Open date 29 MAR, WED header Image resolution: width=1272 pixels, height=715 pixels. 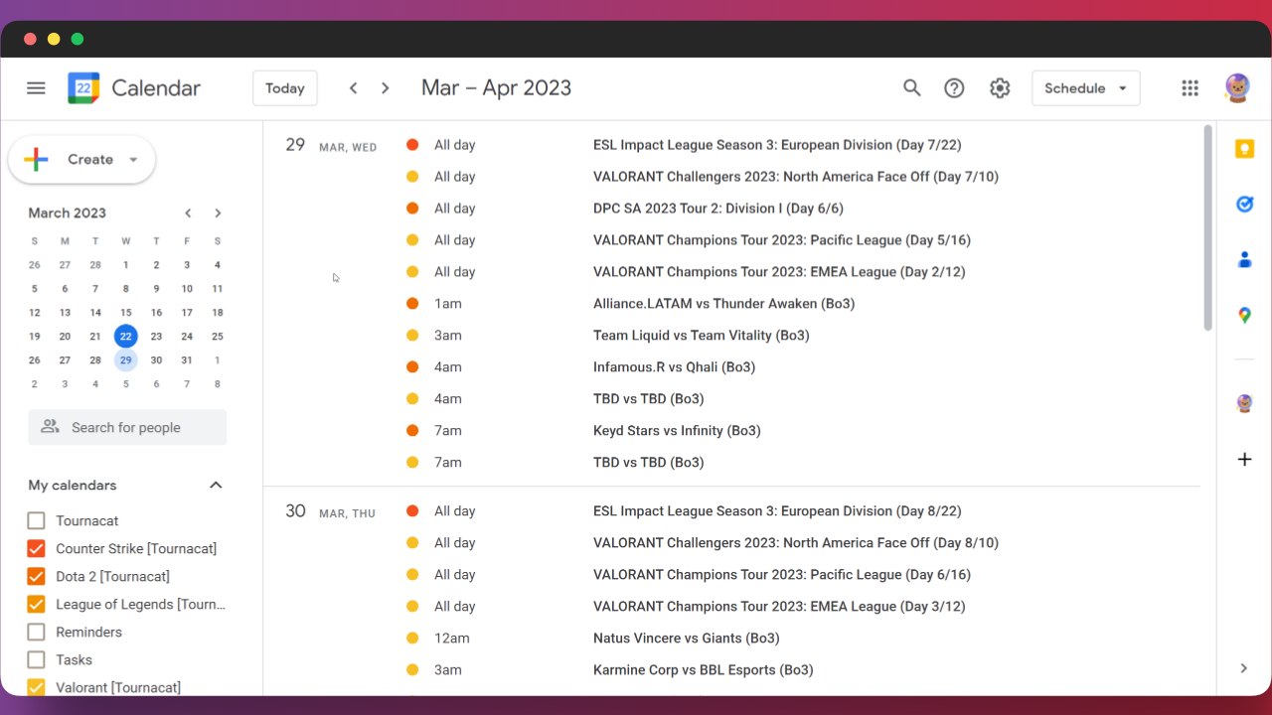tap(331, 145)
